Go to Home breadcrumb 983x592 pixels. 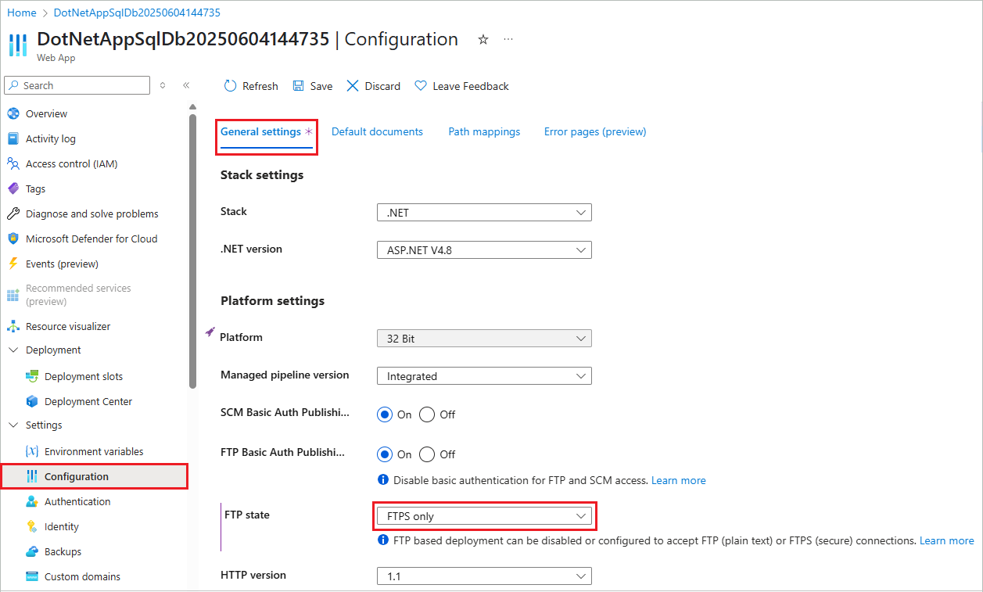click(22, 13)
